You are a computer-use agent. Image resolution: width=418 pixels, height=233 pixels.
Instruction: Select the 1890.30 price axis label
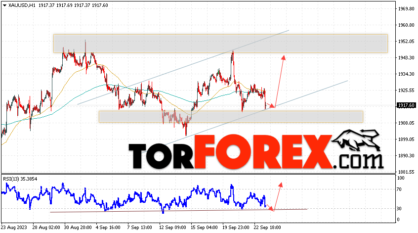tap(406, 156)
